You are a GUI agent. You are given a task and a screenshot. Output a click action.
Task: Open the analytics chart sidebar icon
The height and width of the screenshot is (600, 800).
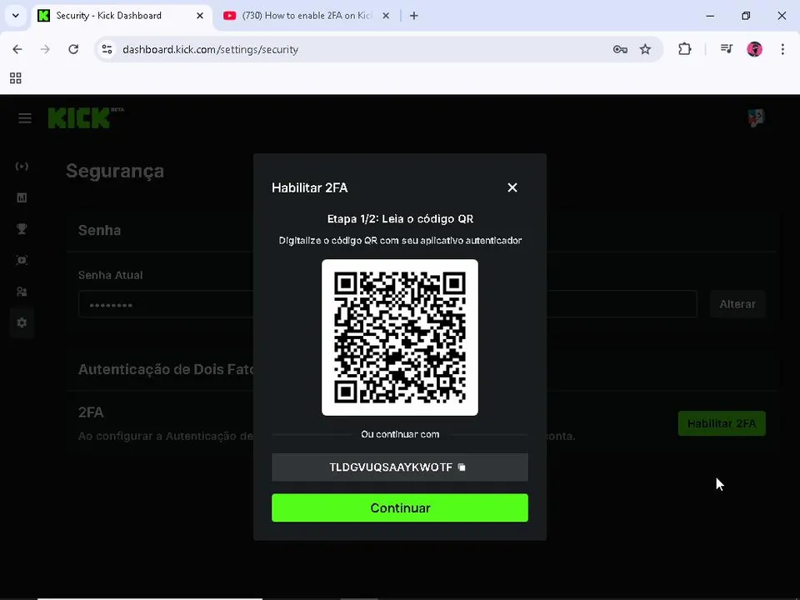[22, 197]
